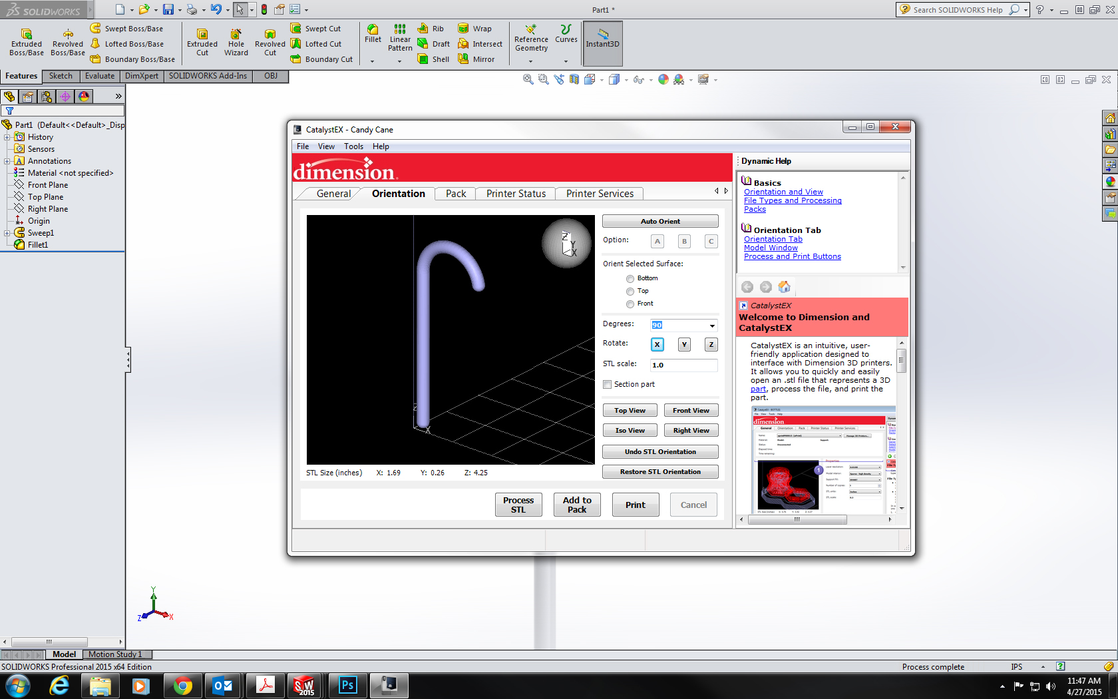
Task: Select the Bottom surface radio button
Action: [x=630, y=279]
